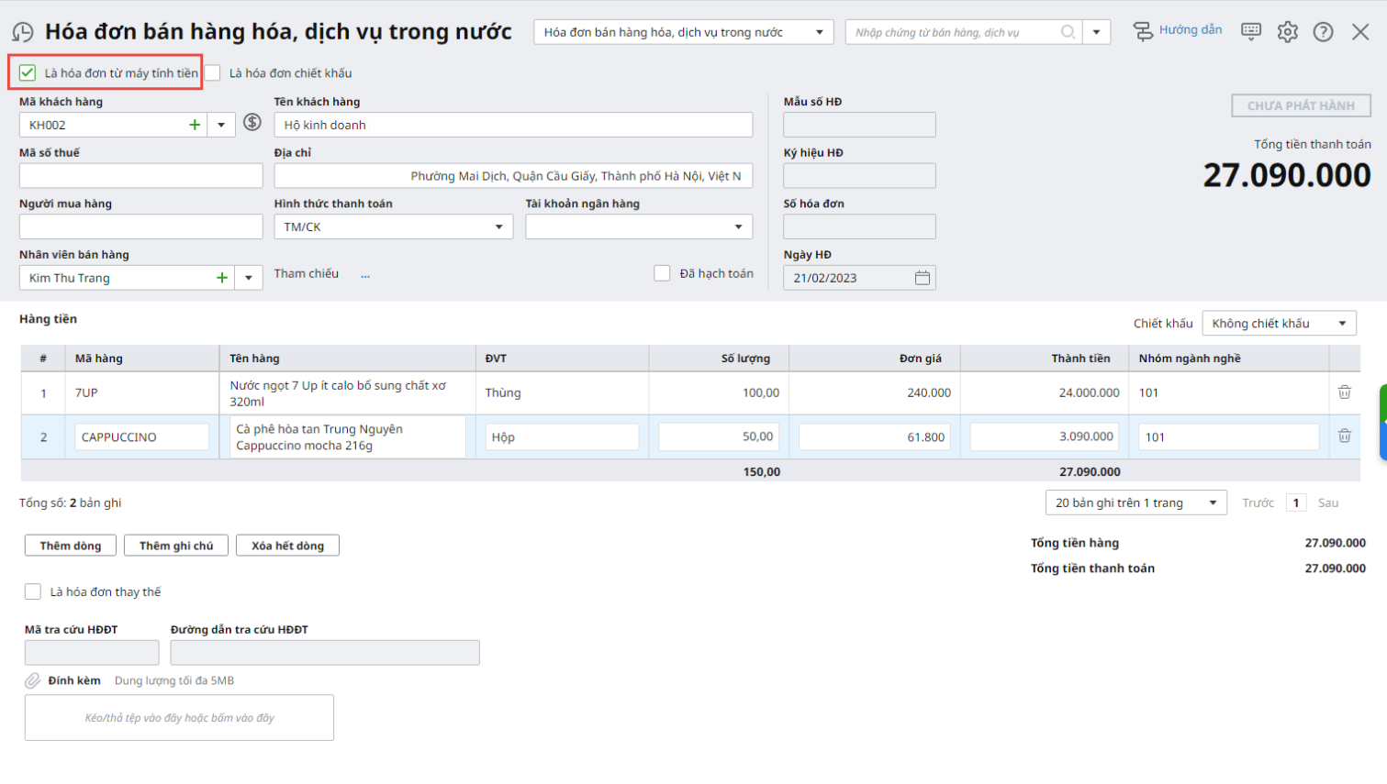This screenshot has height=784, width=1387.
Task: Click the attachment drop zone 'Kéo/thả tệp'
Action: point(179,718)
